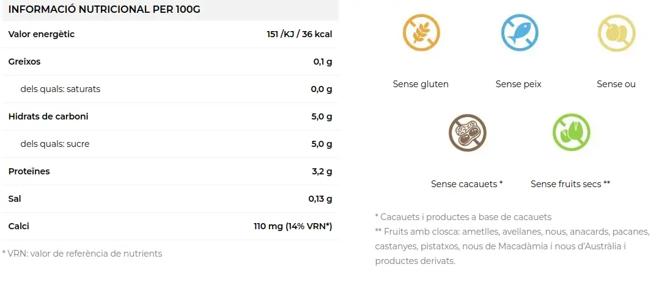Click the brown peanut-free icon
The width and height of the screenshot is (651, 292).
pos(468,132)
